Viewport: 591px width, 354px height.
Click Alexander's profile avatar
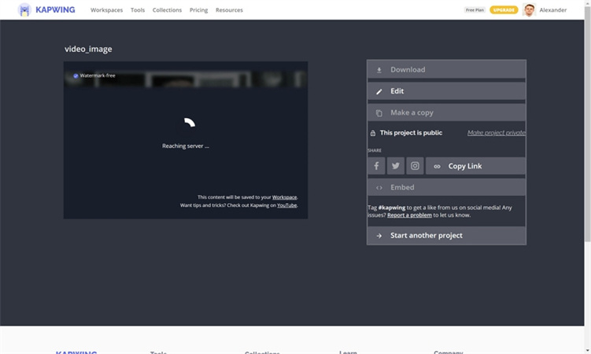tap(529, 10)
